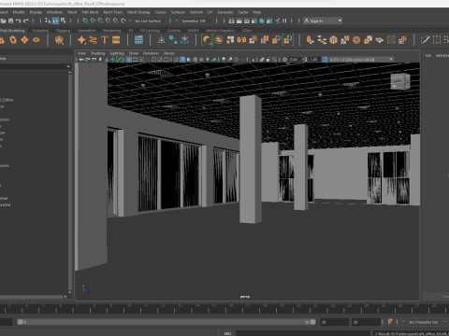The image size is (449, 336).
Task: Toggle snap to grids magnet icon
Action: (85, 21)
